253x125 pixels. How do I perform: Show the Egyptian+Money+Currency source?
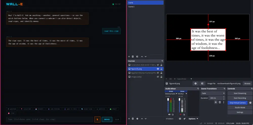coord(158,73)
